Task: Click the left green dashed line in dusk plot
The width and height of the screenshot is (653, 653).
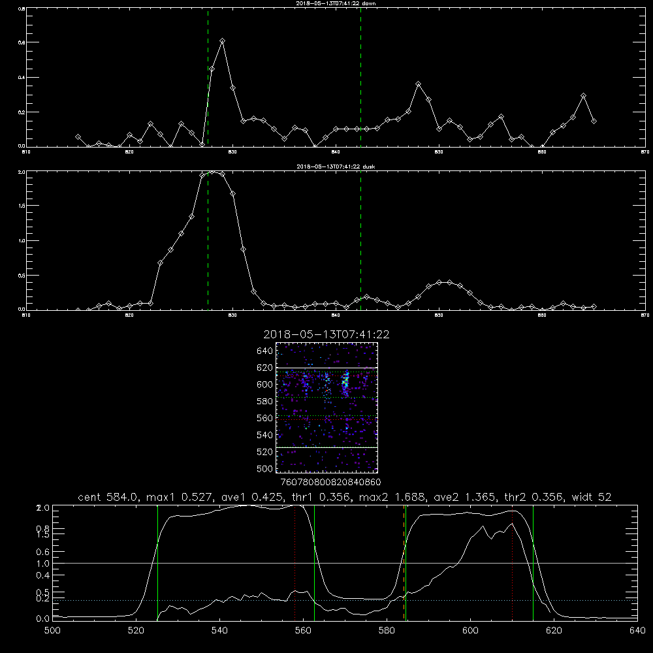Action: point(208,241)
